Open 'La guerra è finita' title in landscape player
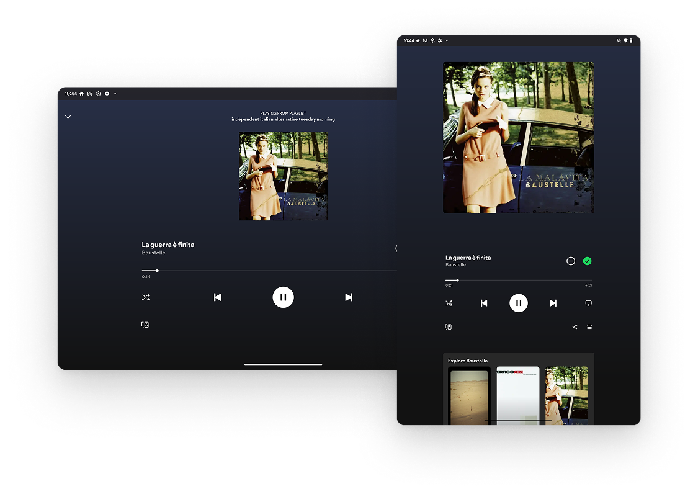 (168, 245)
